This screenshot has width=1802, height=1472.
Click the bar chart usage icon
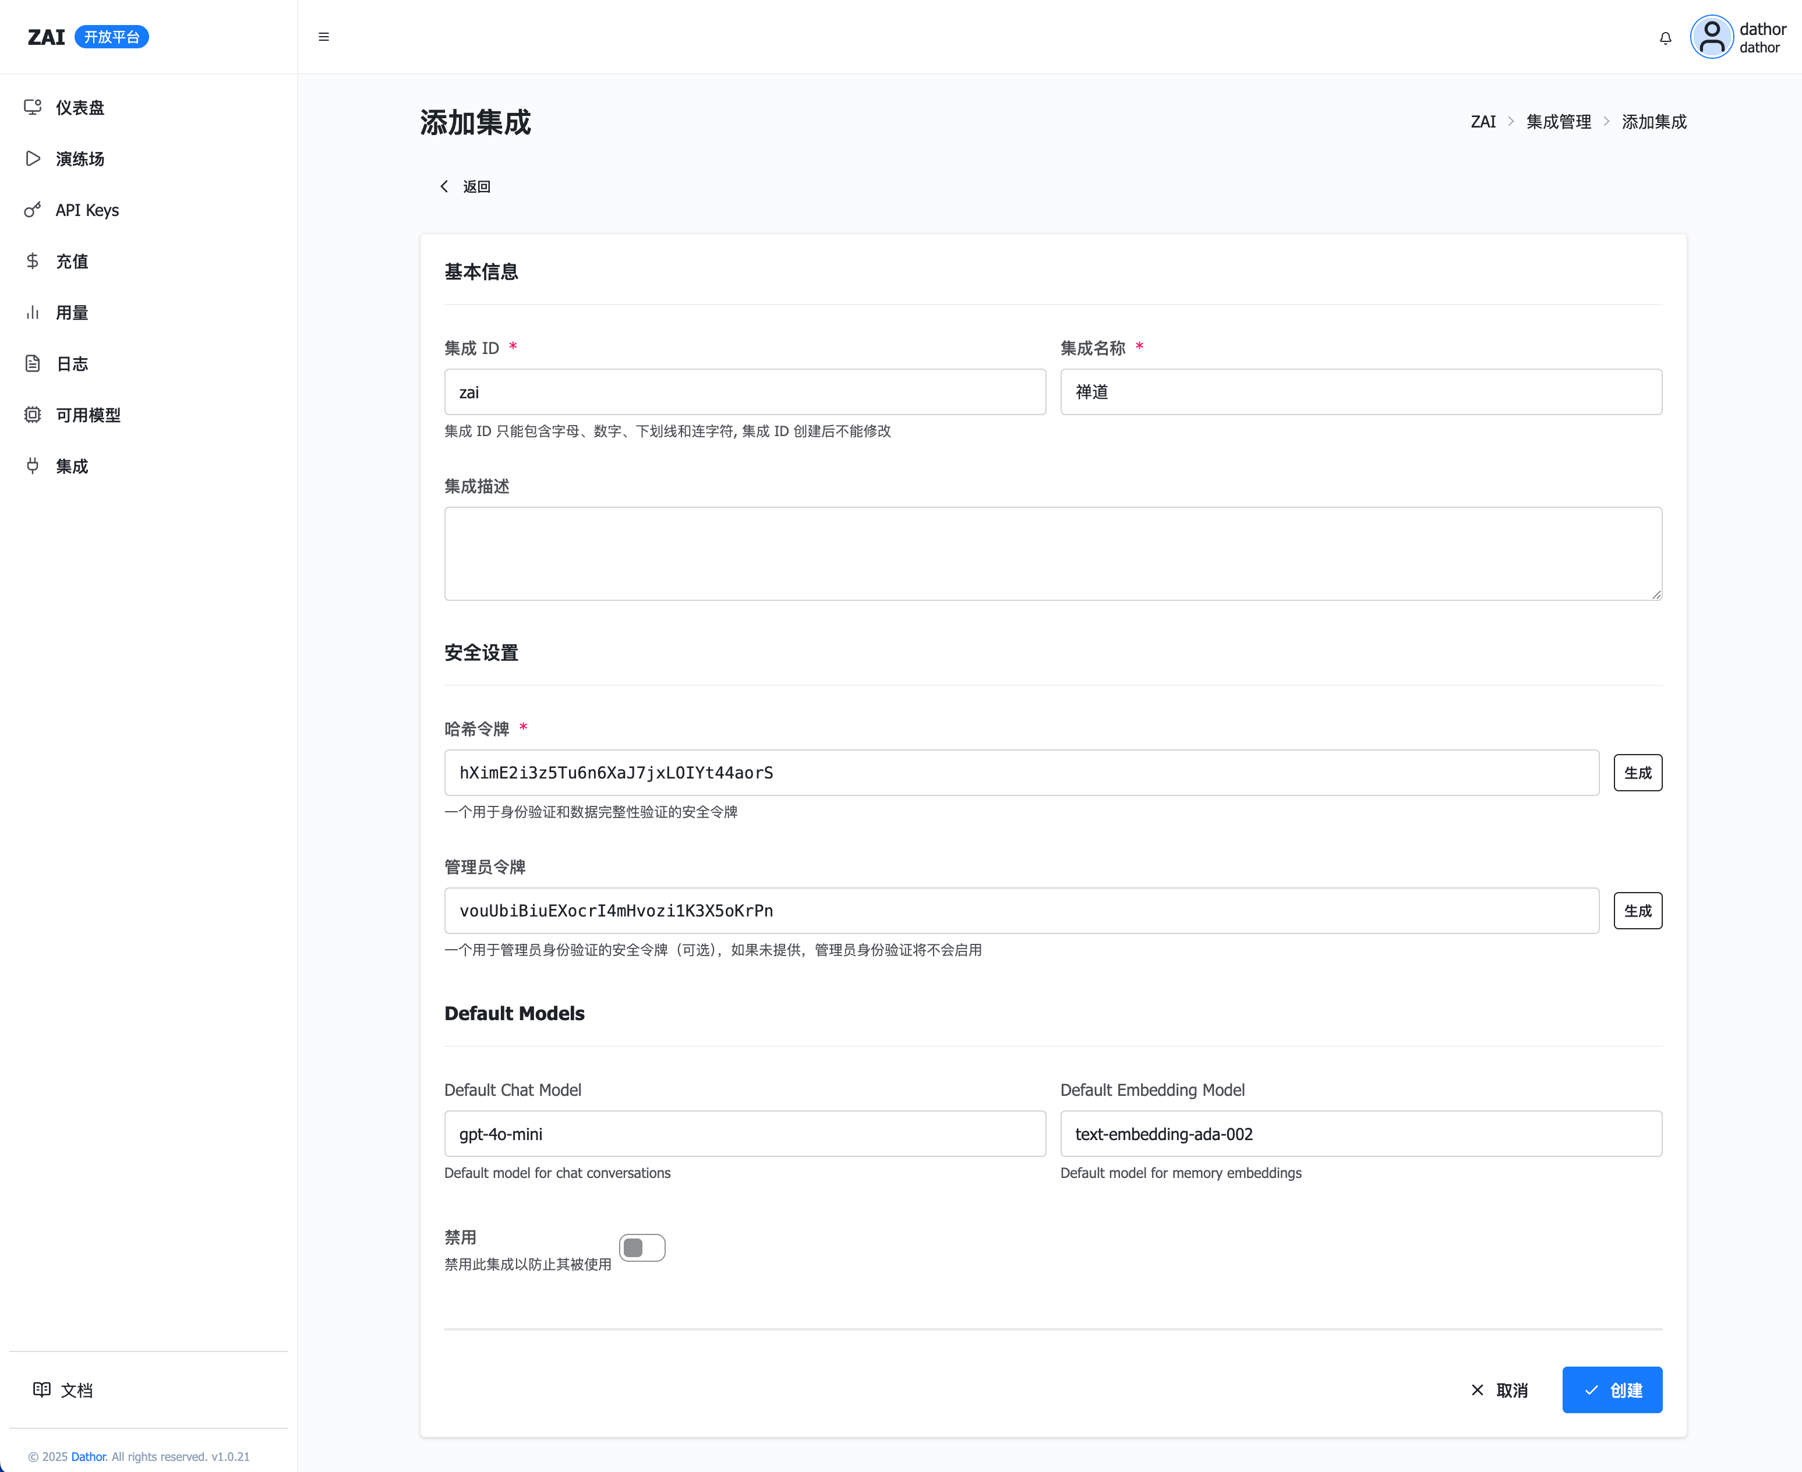click(x=32, y=312)
